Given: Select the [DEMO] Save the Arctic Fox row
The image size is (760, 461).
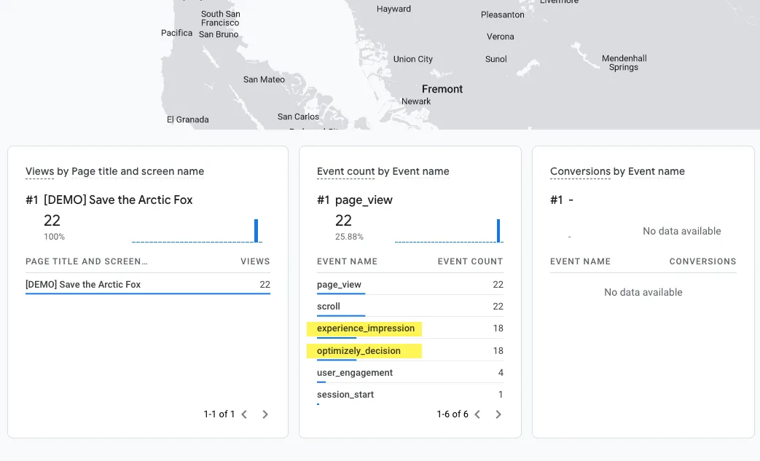Looking at the screenshot, I should point(148,284).
